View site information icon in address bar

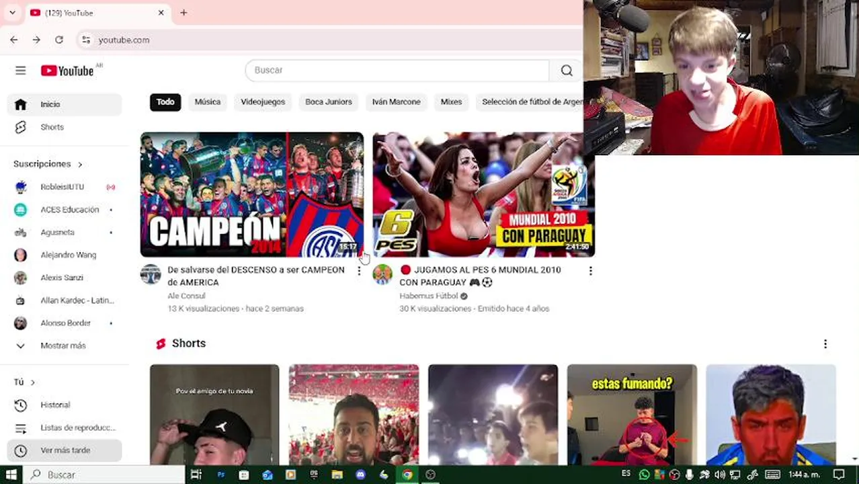(x=85, y=40)
